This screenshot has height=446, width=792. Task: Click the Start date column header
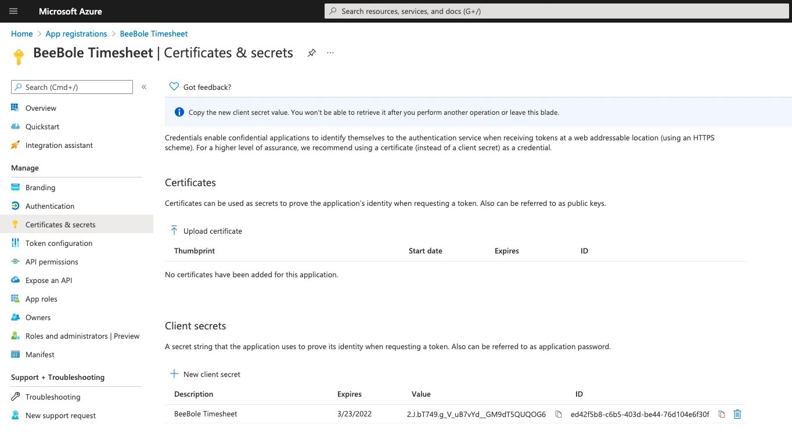[x=426, y=251]
